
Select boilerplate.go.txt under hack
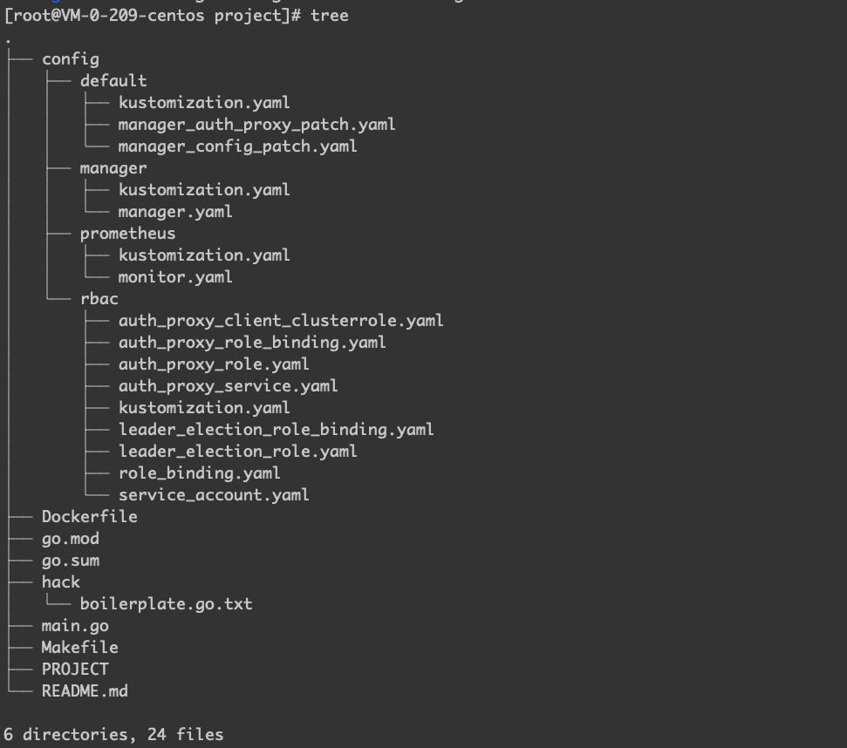coord(166,604)
